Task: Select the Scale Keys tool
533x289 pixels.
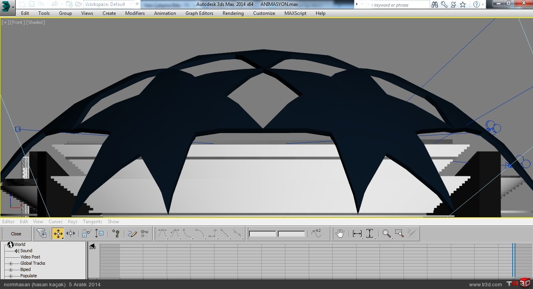Action: click(86, 233)
